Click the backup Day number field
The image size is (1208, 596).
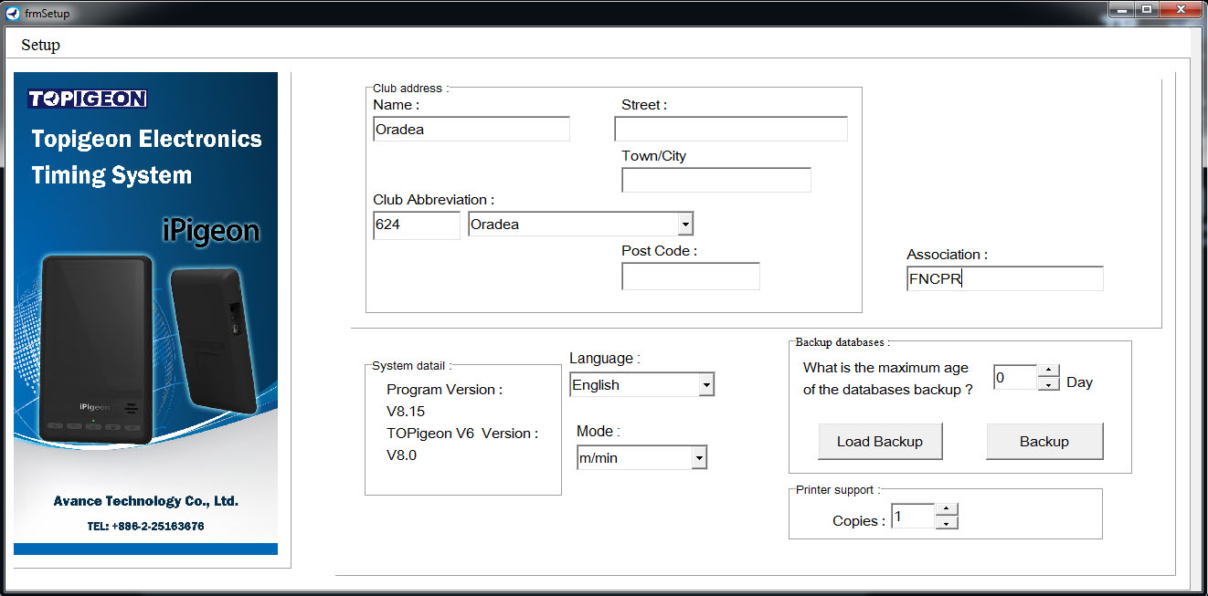click(x=1014, y=378)
